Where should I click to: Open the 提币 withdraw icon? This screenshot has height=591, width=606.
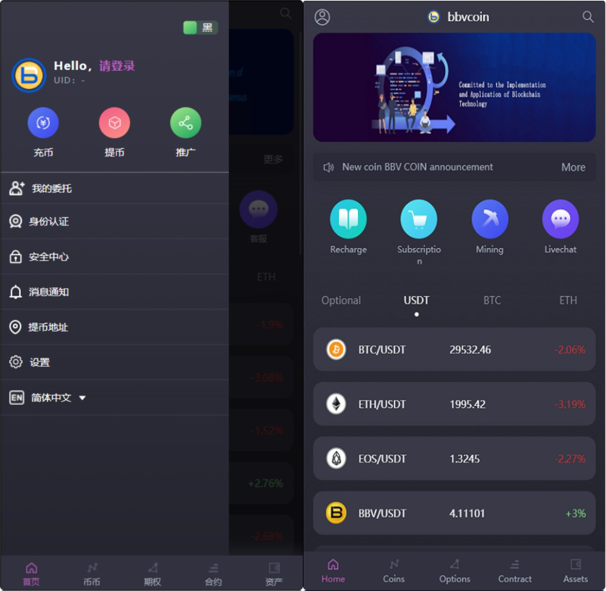114,123
